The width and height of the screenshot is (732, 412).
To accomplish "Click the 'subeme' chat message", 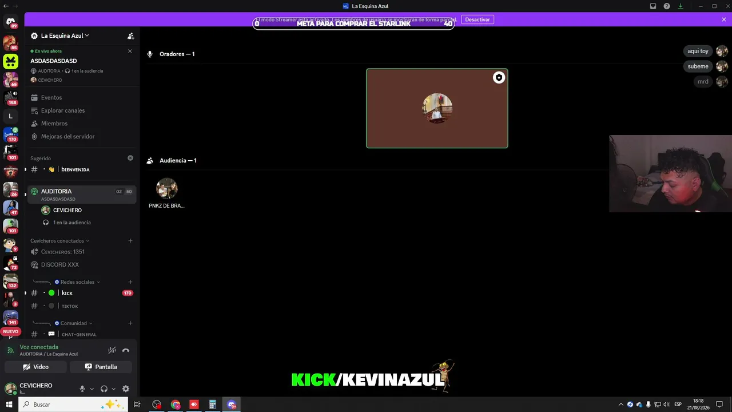I will click(698, 66).
